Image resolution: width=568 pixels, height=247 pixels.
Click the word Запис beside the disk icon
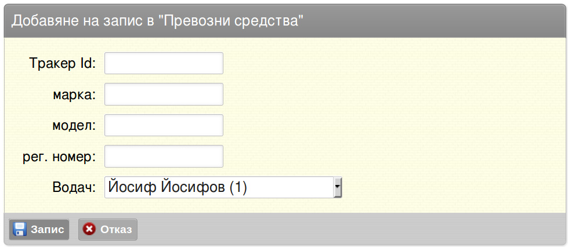click(x=48, y=230)
